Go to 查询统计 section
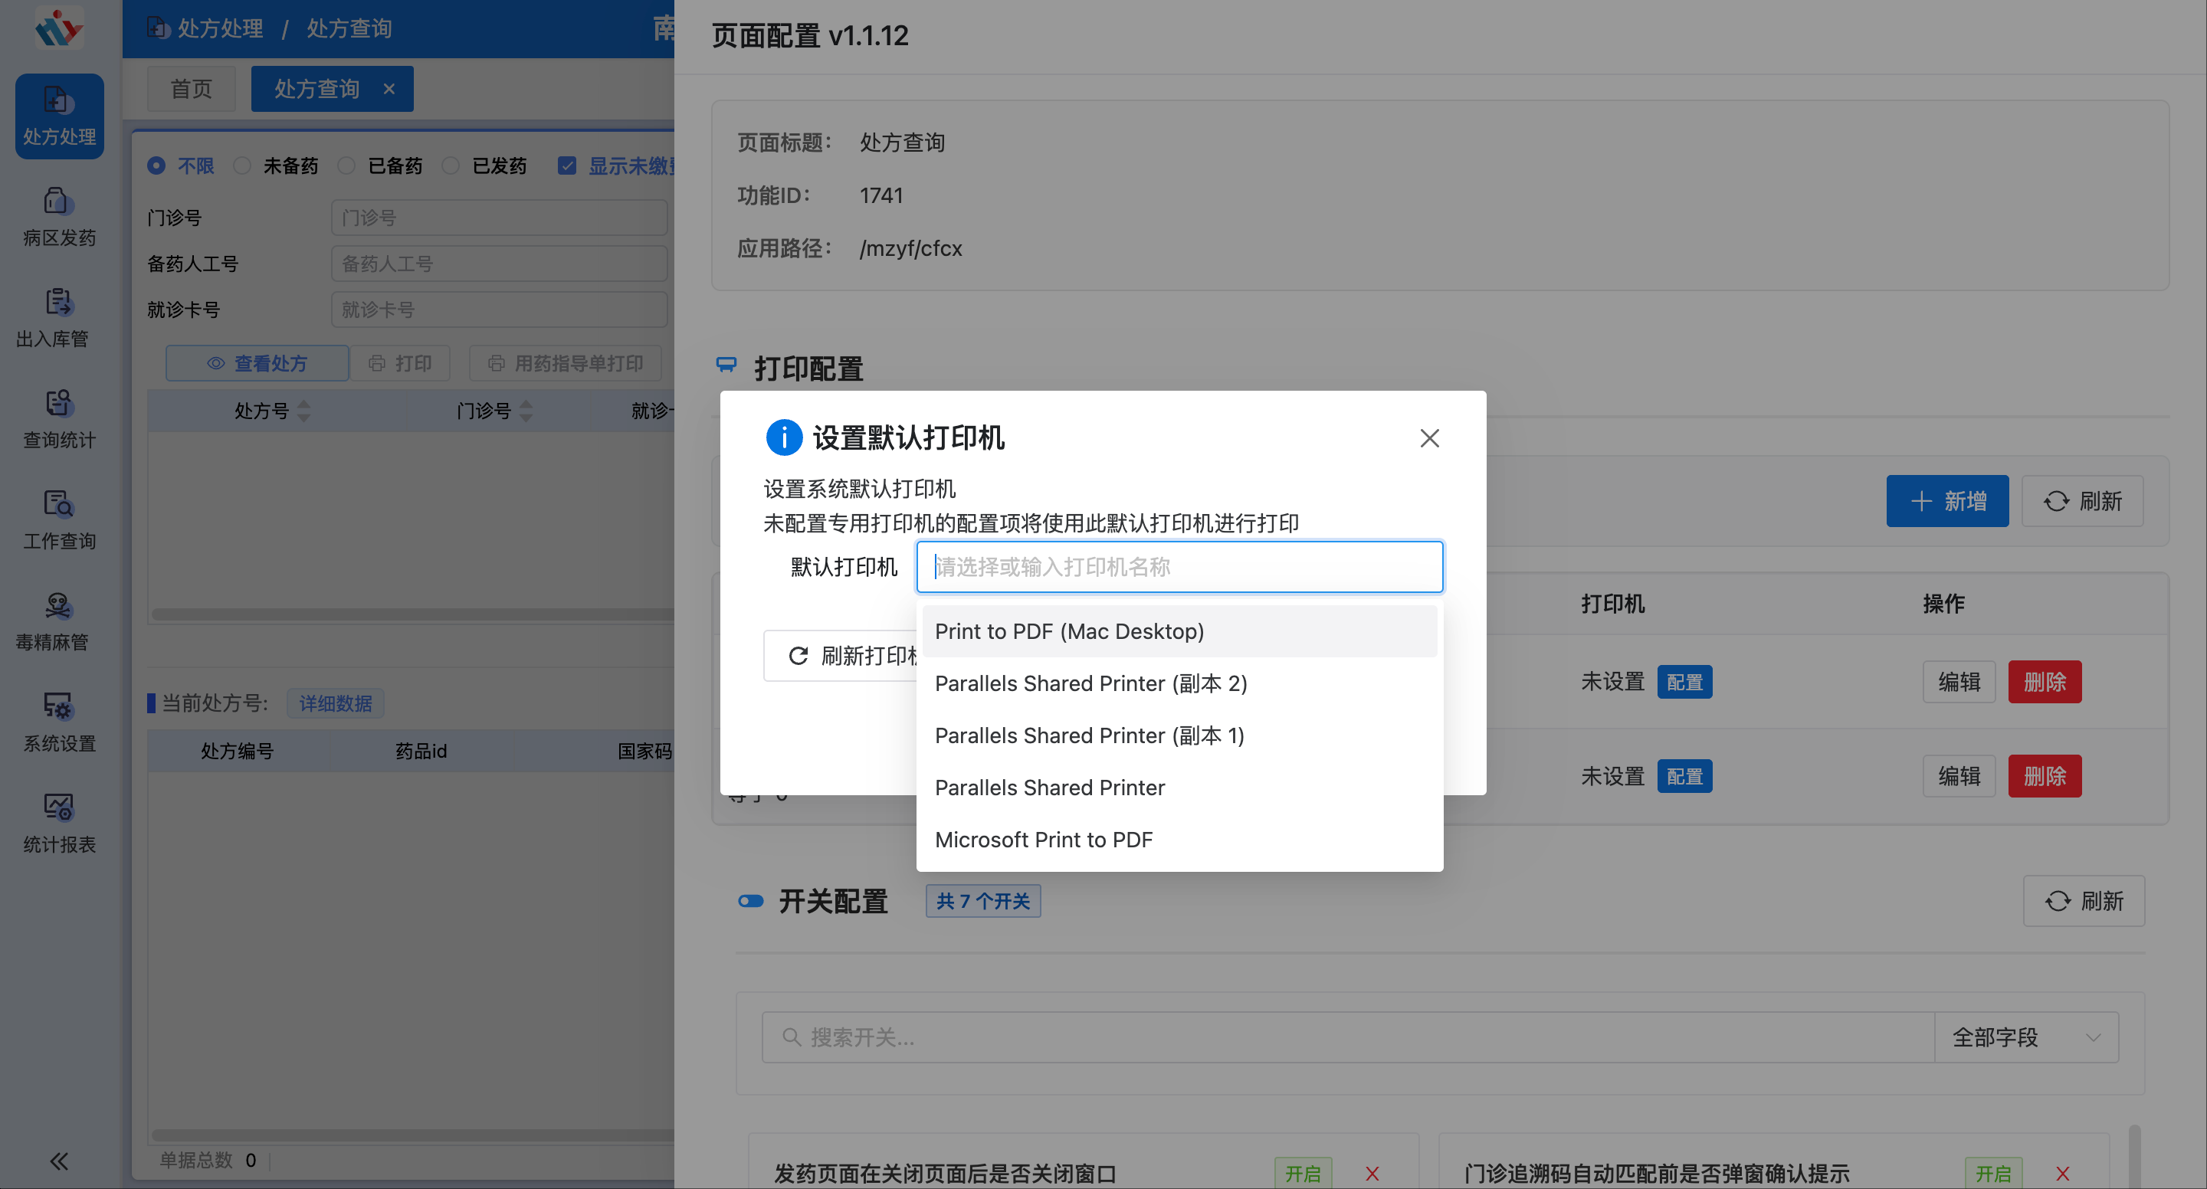This screenshot has width=2207, height=1189. click(58, 419)
